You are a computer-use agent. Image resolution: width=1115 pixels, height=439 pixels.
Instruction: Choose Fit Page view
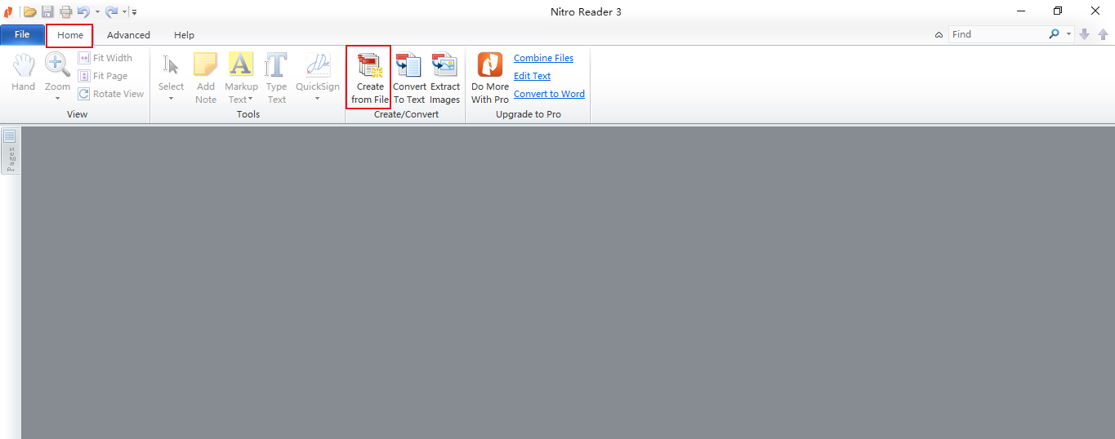tap(103, 76)
